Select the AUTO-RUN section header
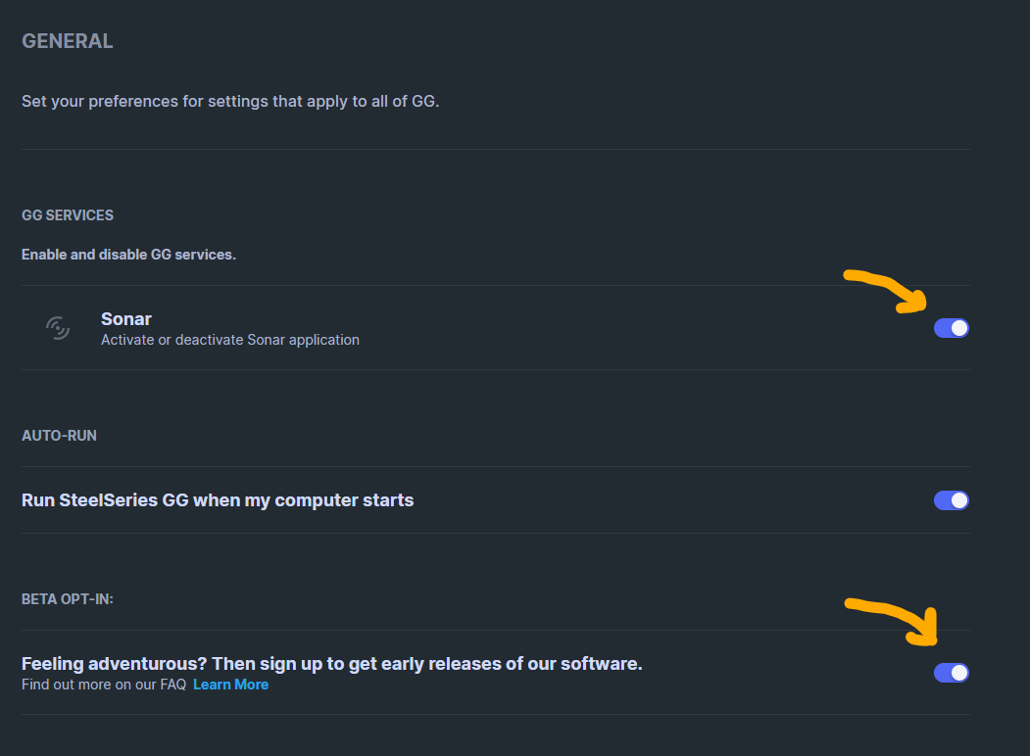The height and width of the screenshot is (756, 1030). click(x=59, y=436)
